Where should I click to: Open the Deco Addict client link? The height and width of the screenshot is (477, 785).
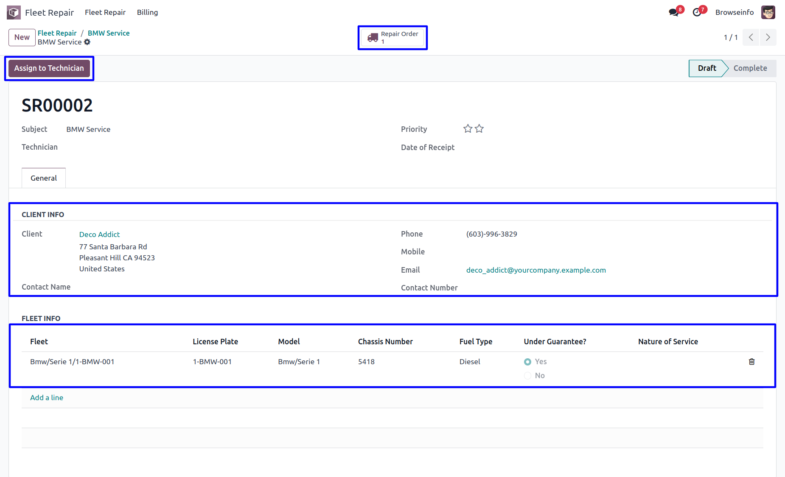[x=99, y=234]
